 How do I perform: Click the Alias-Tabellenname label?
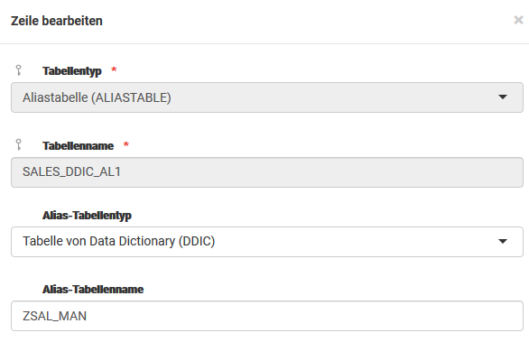pyautogui.click(x=93, y=290)
